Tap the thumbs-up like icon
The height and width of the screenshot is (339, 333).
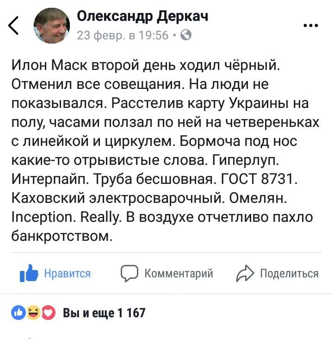pyautogui.click(x=28, y=273)
